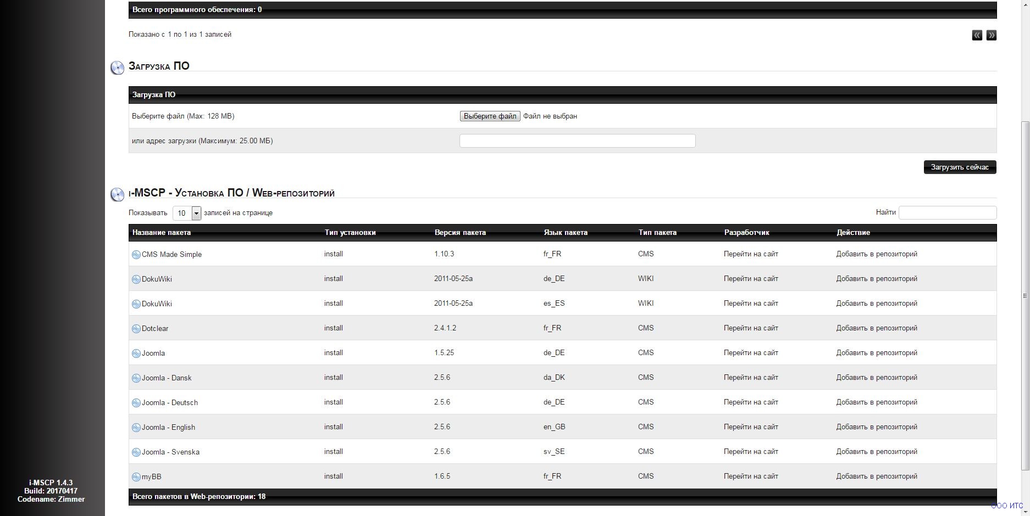Screen dimensions: 1030x516
Task: Open the ООО ИТС footer link
Action: coord(1007,506)
